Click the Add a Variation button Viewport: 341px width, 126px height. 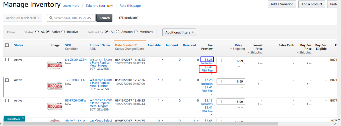pyautogui.click(x=282, y=4)
